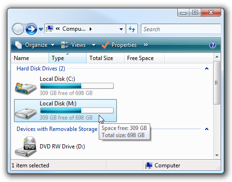
Task: Click the Back navigation arrow button
Action: 18,29
